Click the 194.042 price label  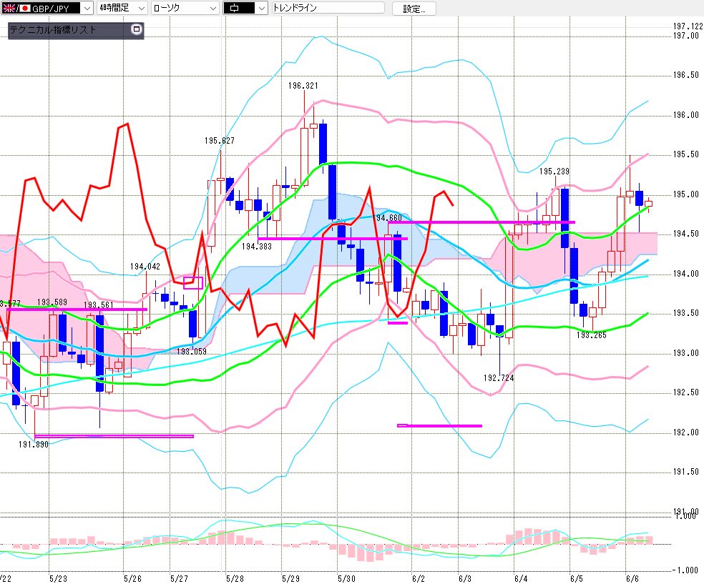point(145,267)
